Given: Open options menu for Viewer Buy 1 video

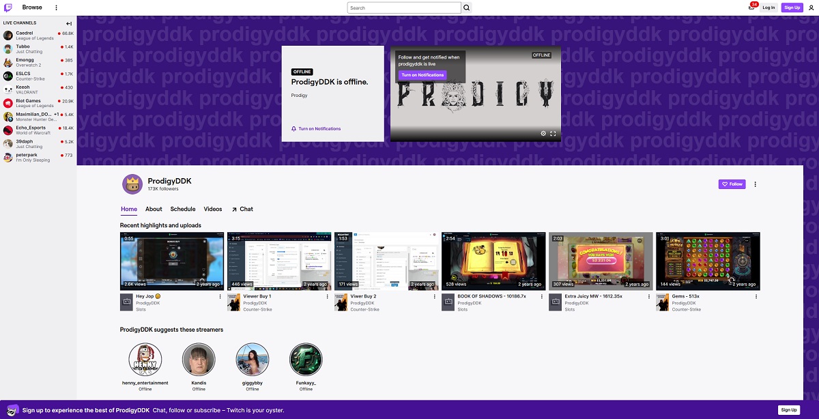Looking at the screenshot, I should 327,297.
